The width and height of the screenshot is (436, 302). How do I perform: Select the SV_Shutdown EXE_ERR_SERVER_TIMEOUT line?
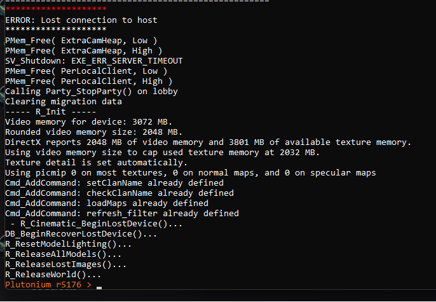point(93,61)
